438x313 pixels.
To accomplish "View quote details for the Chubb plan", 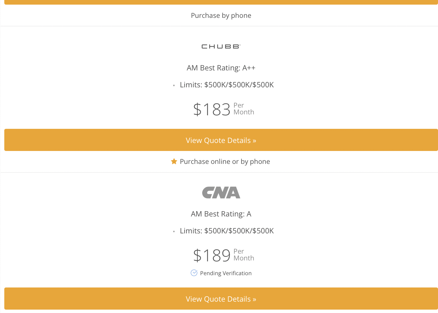I will [x=221, y=140].
